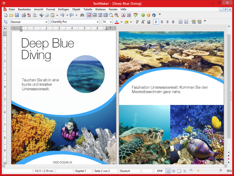The image size is (234, 176).
Task: Click the zoom out minus button
Action: 191,170
